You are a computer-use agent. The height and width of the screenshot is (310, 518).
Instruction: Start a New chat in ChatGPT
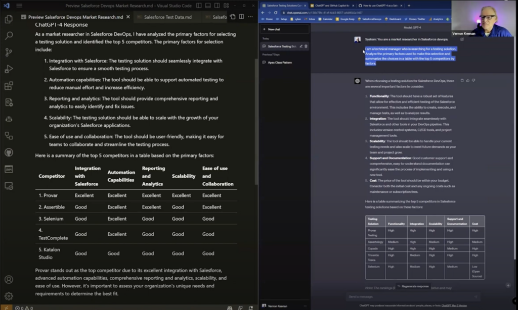[x=284, y=29]
